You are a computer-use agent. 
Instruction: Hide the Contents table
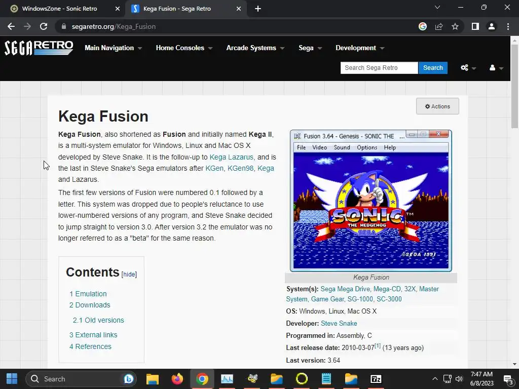[x=129, y=274]
